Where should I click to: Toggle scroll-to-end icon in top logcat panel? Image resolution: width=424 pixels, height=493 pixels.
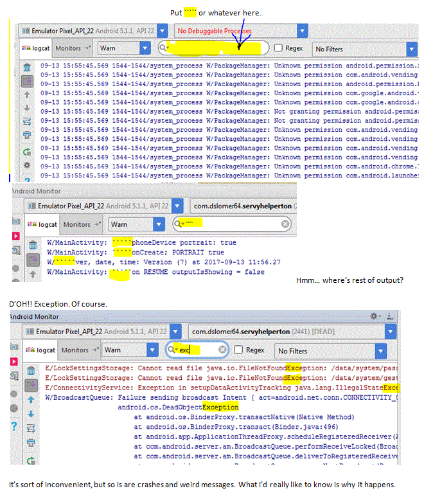tap(28, 81)
